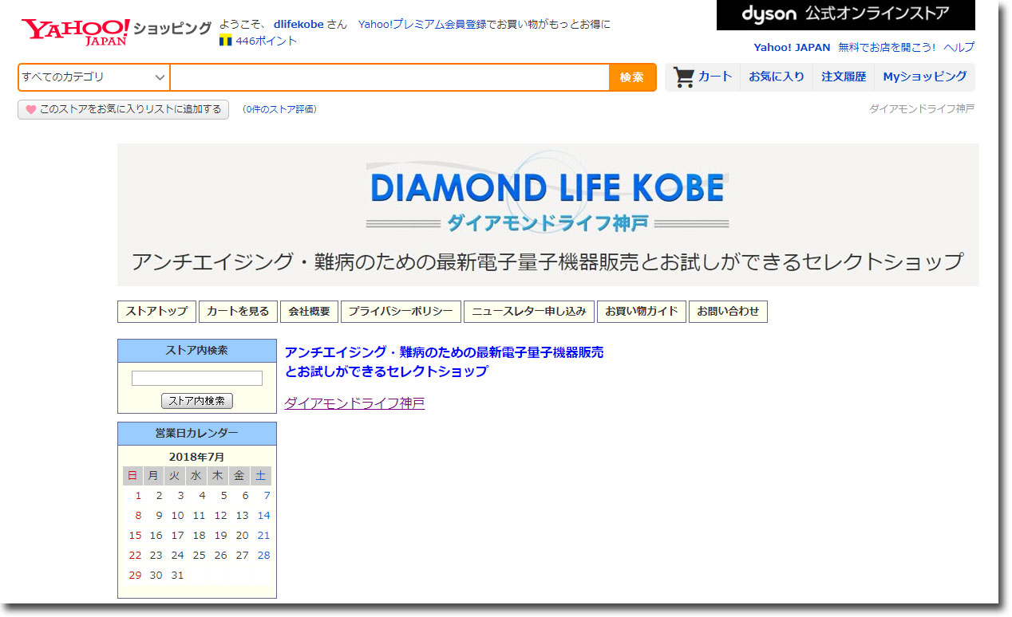The height and width of the screenshot is (617, 1012).
Task: Open the すべてのカテゴリ dropdown
Action: (x=94, y=77)
